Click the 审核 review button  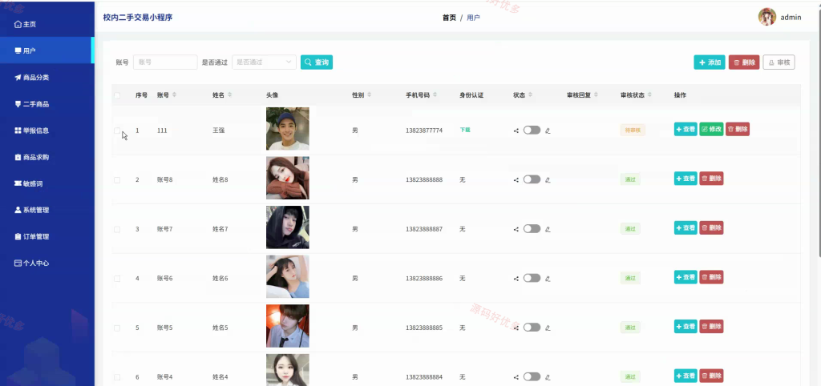point(779,62)
